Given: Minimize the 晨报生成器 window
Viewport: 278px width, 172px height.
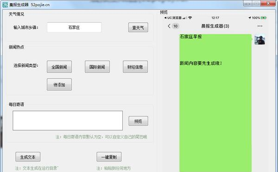Looking at the screenshot, I should tap(248, 4).
